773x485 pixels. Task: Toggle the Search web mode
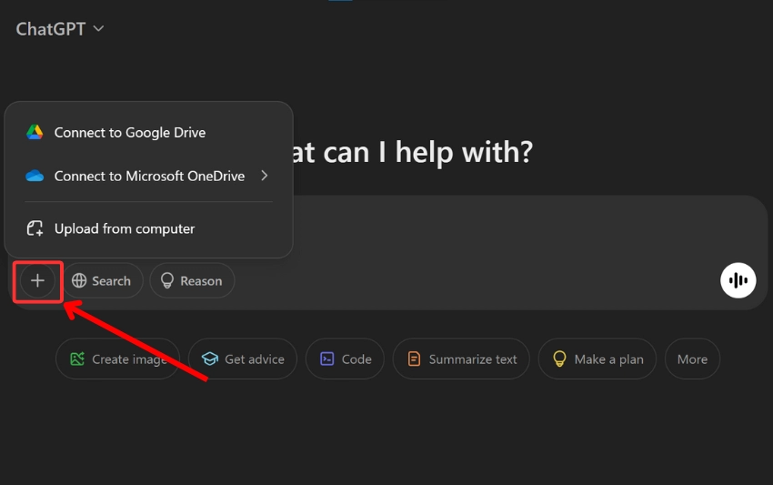click(x=103, y=281)
